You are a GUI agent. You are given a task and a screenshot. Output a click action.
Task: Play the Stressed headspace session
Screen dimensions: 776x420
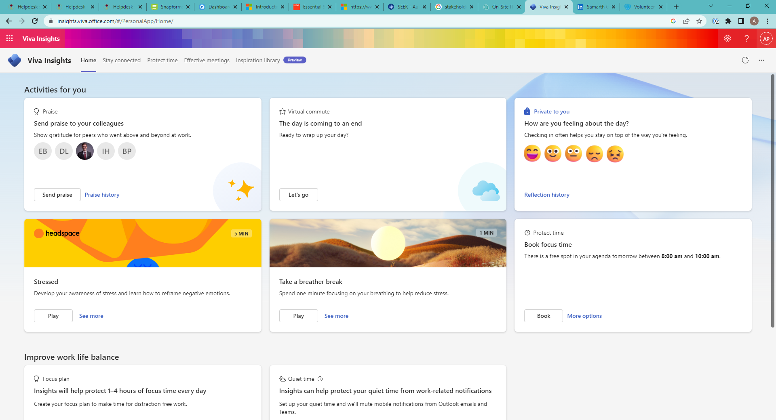pyautogui.click(x=53, y=316)
